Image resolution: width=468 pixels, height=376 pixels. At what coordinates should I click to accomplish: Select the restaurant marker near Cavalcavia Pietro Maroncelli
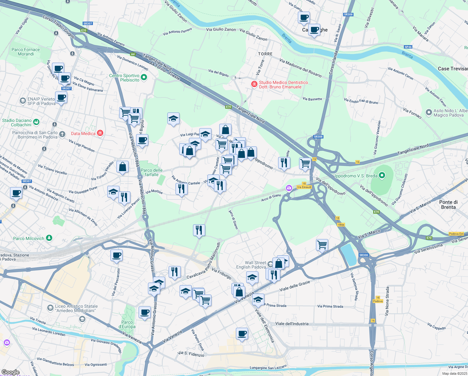click(175, 272)
